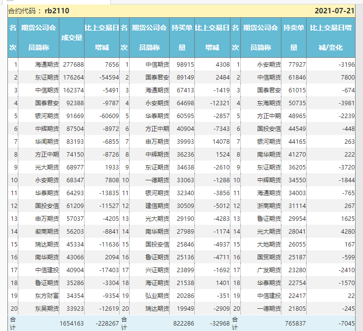The width and height of the screenshot is (363, 331).
Task: Select the 持卖单量 column header
Action: pyautogui.click(x=294, y=38)
